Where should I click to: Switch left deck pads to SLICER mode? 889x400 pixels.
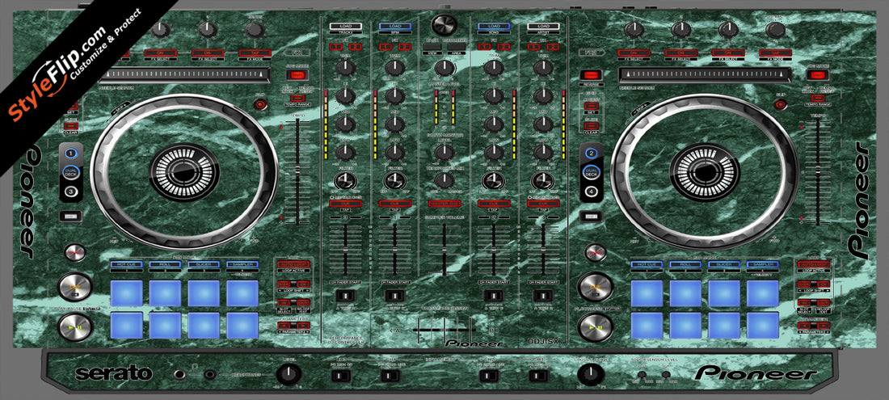pyautogui.click(x=204, y=264)
